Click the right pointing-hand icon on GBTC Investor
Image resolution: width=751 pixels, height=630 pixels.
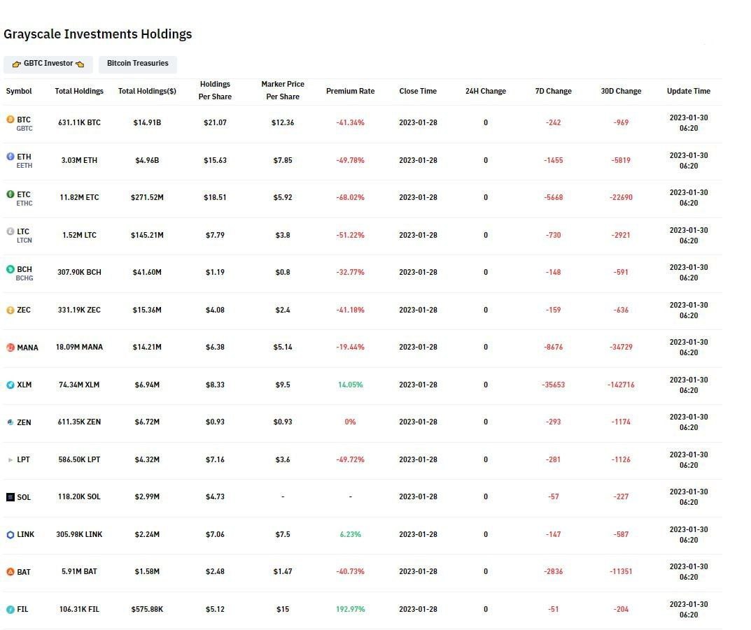pyautogui.click(x=80, y=64)
